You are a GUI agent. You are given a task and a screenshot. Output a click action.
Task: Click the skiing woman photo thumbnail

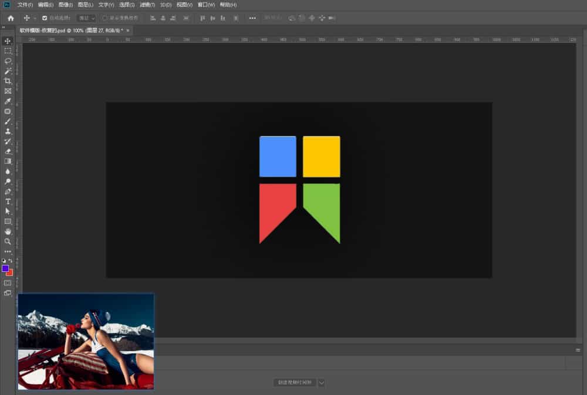[x=86, y=341]
